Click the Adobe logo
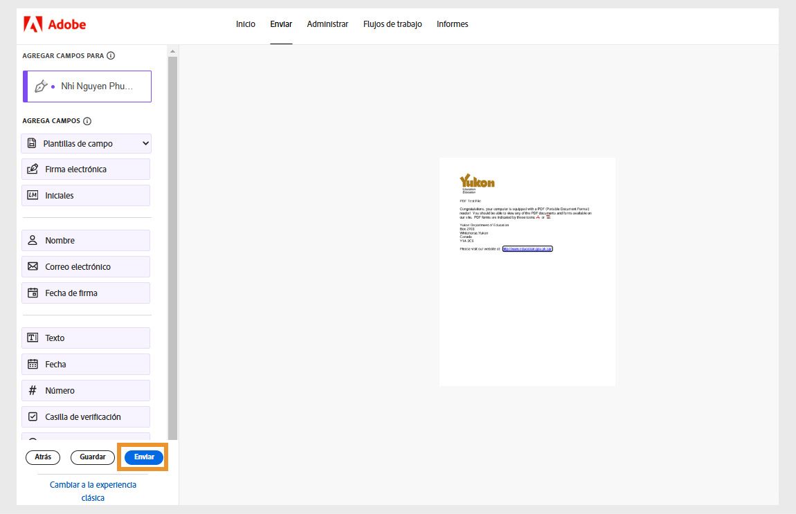This screenshot has height=514, width=796. tap(55, 24)
